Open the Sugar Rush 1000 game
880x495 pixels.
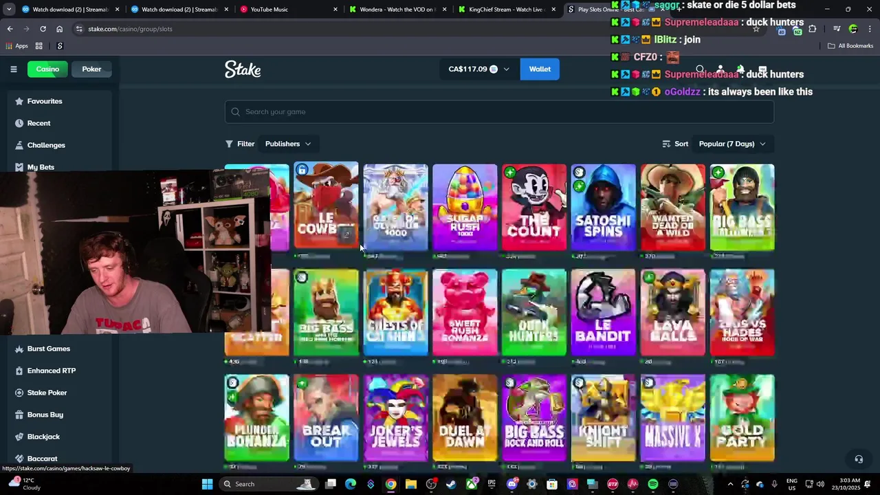point(465,206)
